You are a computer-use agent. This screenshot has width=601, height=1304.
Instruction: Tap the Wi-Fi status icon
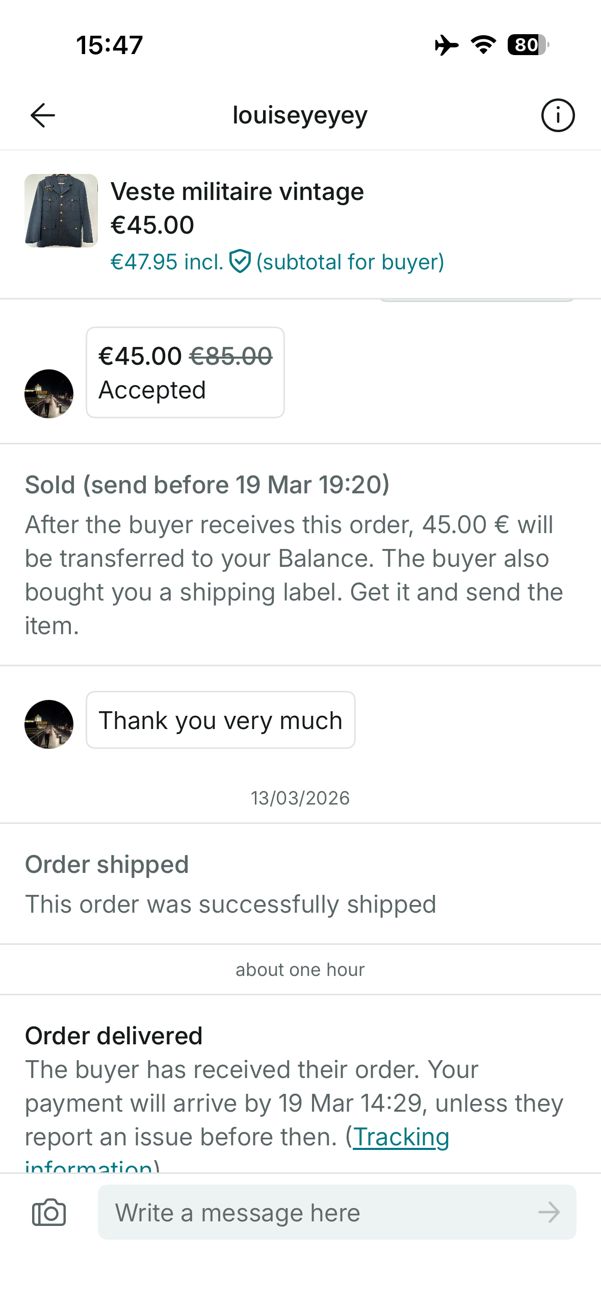point(483,45)
